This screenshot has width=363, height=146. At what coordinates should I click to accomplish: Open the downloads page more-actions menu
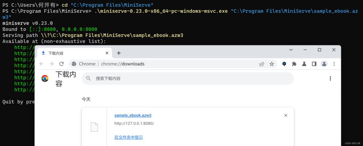(x=330, y=78)
